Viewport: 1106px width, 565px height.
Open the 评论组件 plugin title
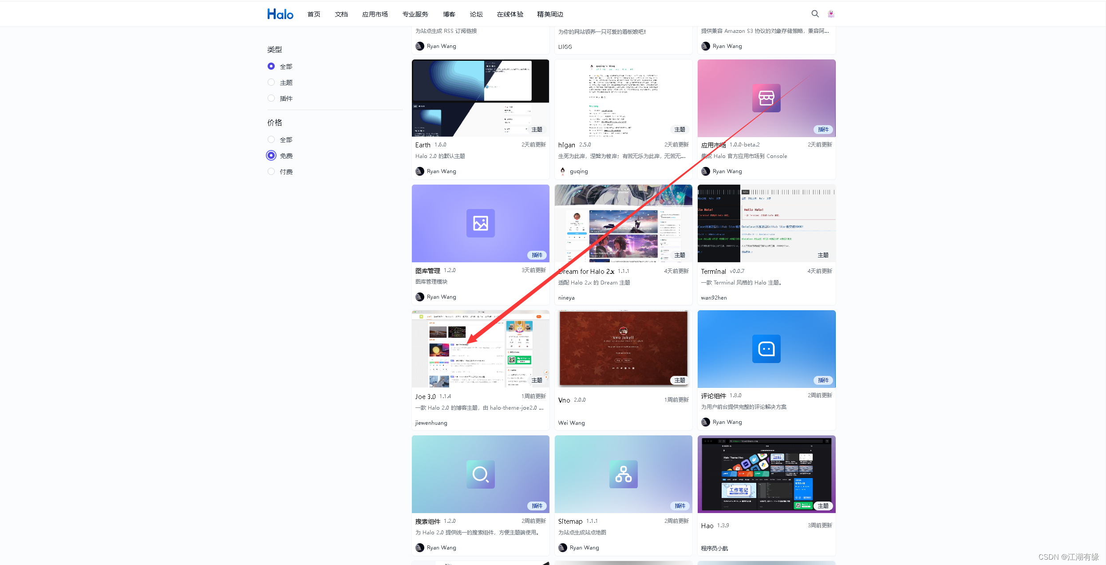[713, 395]
